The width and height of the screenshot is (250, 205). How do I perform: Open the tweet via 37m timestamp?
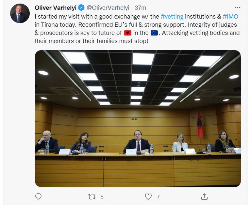pos(141,7)
